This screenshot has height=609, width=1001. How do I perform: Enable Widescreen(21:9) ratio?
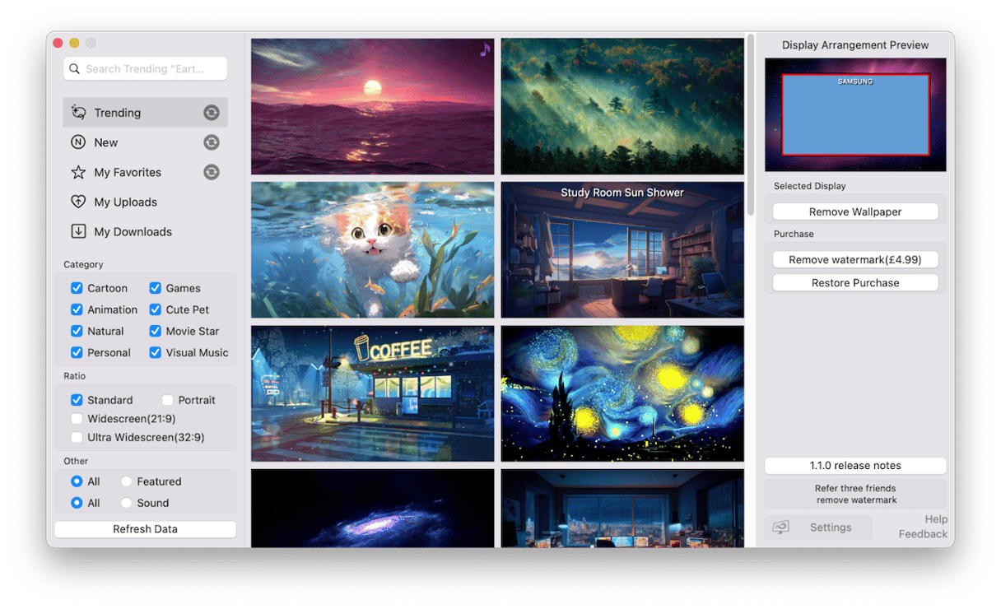click(77, 419)
